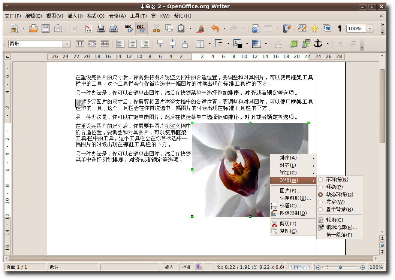Image resolution: width=395 pixels, height=280 pixels.
Task: Open the Borders dropdown arrow
Action: [209, 44]
